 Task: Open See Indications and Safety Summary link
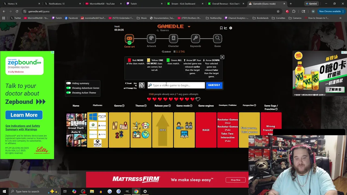(23, 128)
